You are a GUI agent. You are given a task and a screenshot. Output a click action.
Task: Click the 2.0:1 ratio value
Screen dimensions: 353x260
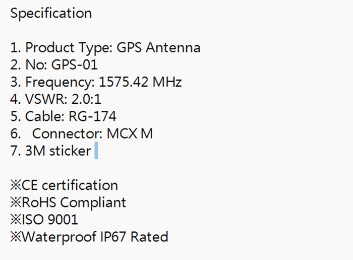coord(83,99)
